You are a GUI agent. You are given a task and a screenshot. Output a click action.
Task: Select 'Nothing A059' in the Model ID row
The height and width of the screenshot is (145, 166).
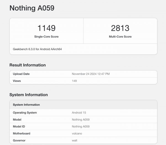coord(81,126)
